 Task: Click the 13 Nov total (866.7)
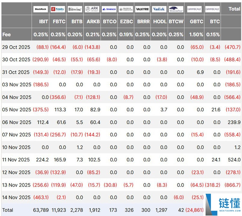click(232, 185)
